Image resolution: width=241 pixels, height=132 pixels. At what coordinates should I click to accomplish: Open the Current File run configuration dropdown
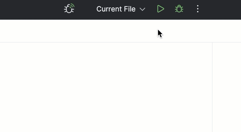[x=121, y=9]
